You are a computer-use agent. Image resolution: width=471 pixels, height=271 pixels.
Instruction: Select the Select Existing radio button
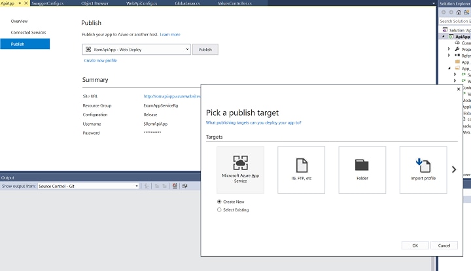pyautogui.click(x=219, y=209)
